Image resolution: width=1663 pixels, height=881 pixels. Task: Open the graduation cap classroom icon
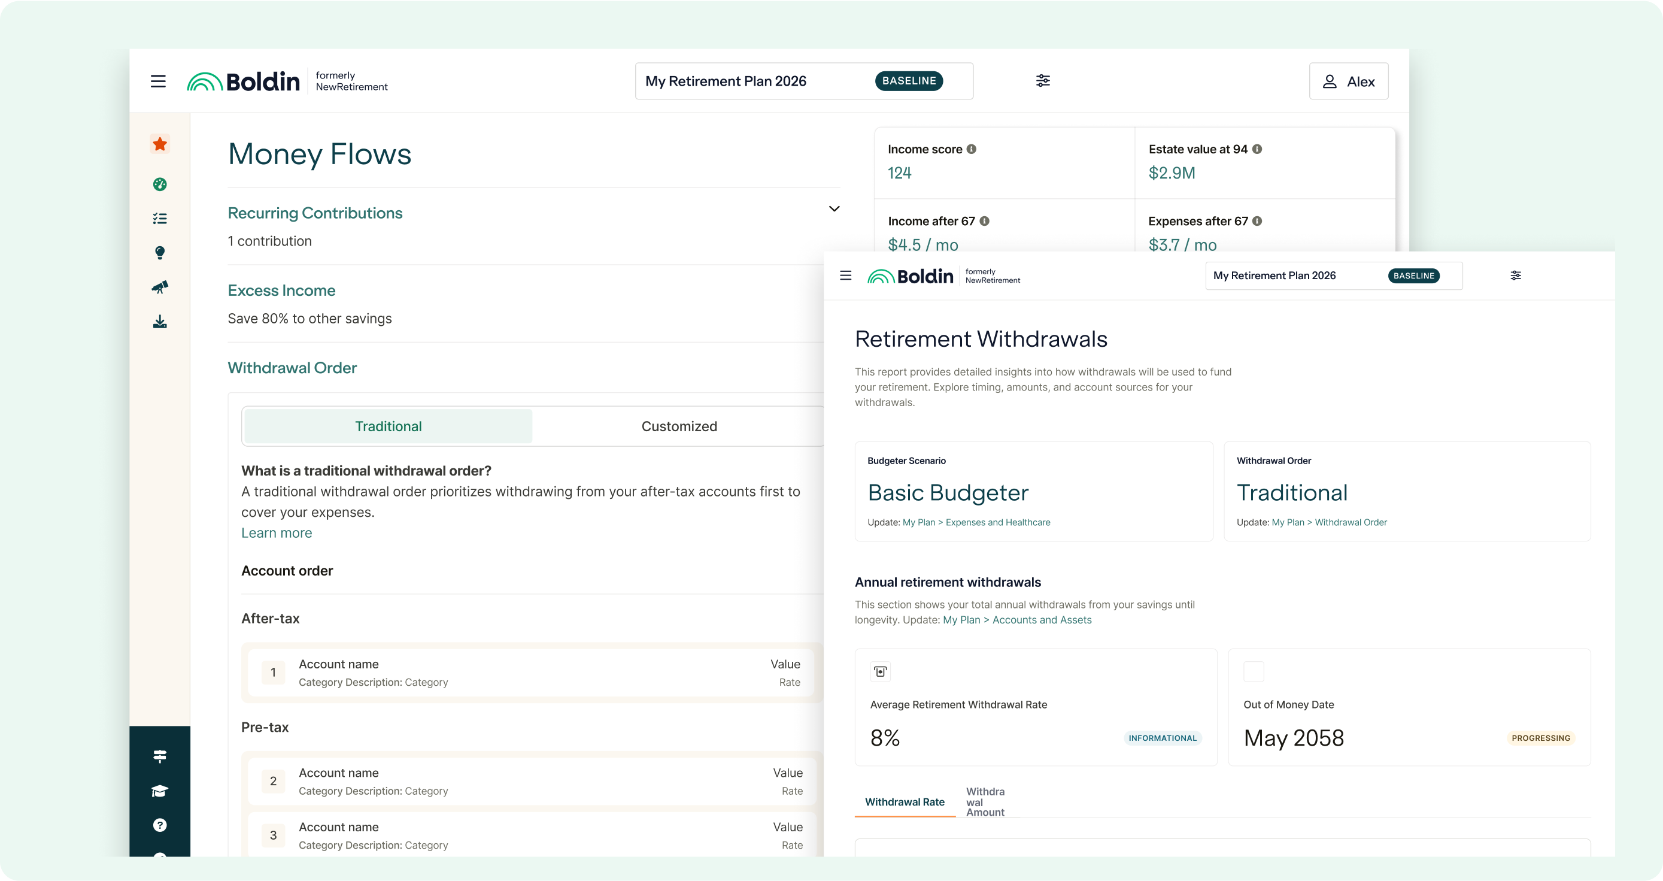coord(160,791)
